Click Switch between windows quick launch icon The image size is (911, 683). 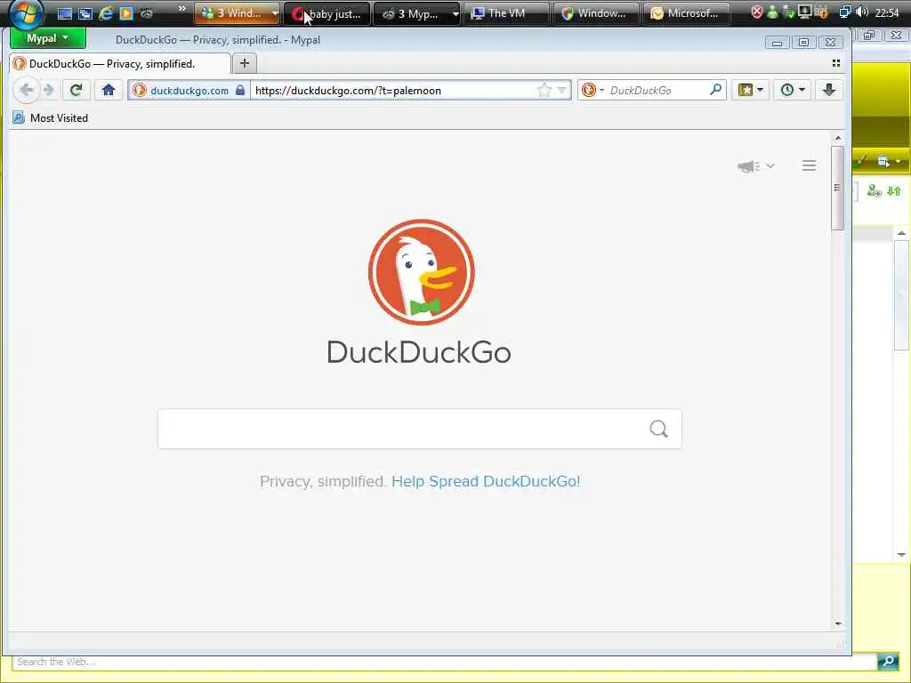tap(85, 13)
